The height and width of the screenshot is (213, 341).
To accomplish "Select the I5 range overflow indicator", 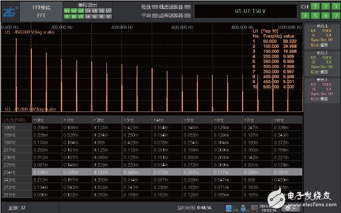I will pos(95,16).
